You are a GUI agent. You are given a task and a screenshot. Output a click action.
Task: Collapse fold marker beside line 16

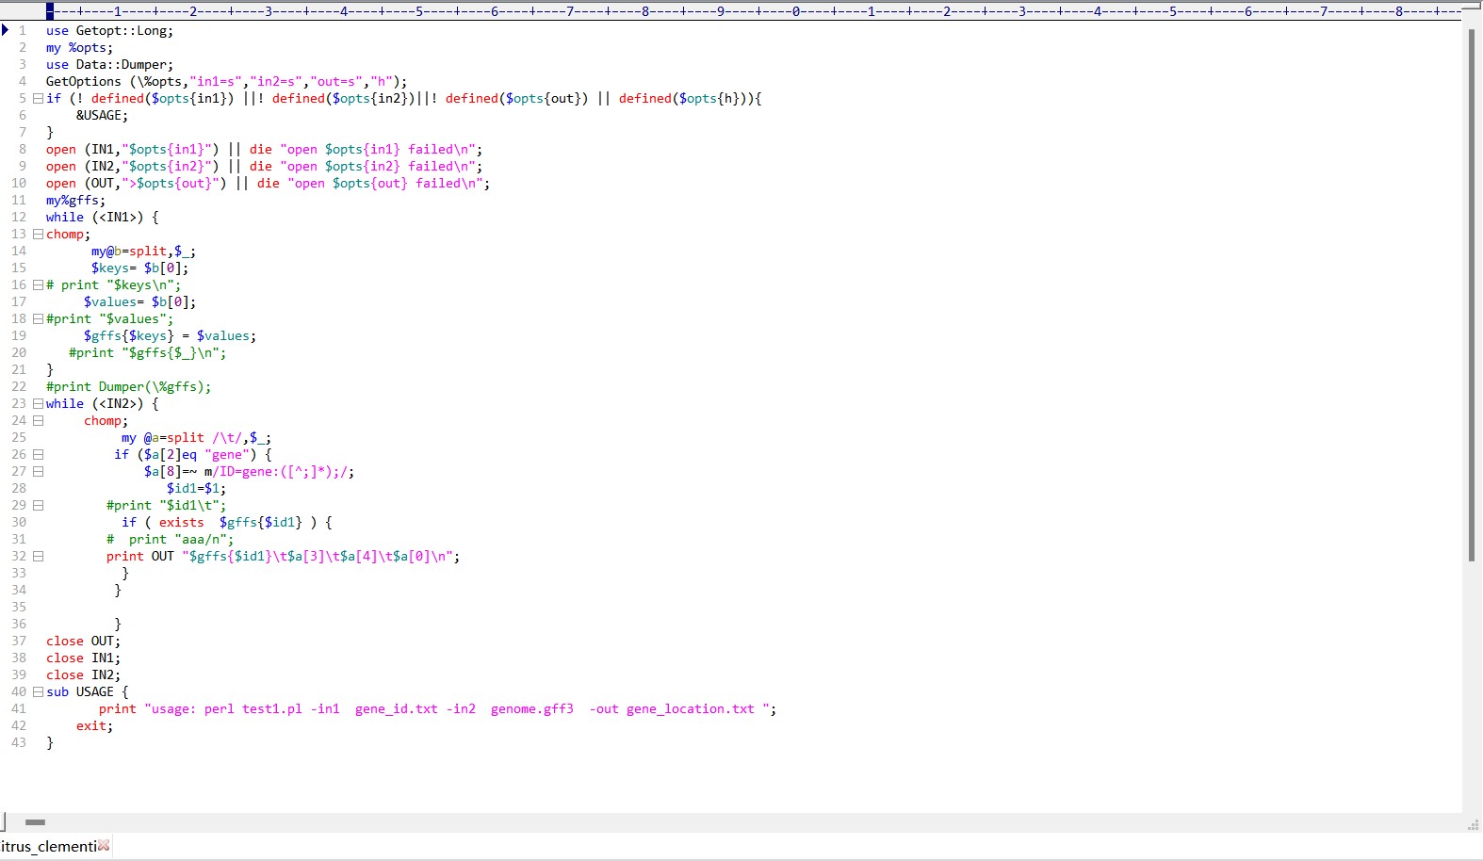pos(38,284)
